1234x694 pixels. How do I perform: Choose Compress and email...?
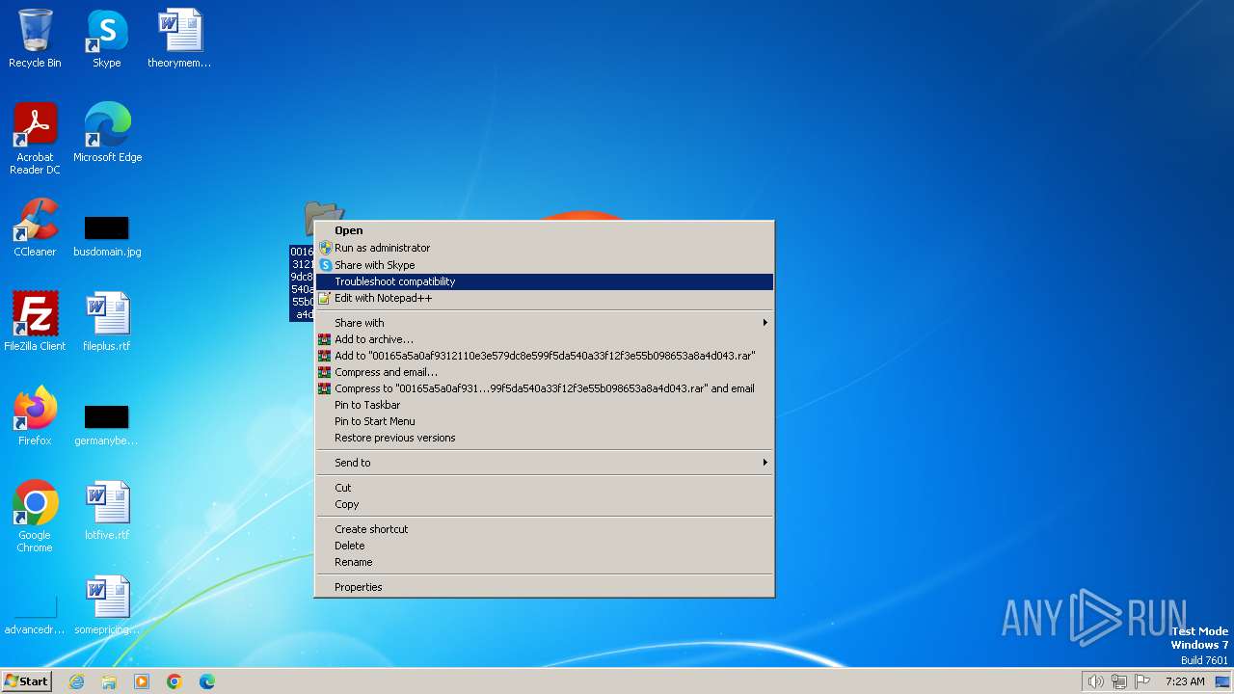coord(545,372)
